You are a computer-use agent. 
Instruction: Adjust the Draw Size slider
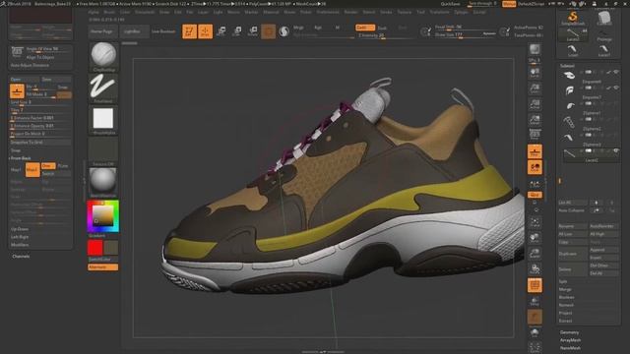tap(466, 35)
